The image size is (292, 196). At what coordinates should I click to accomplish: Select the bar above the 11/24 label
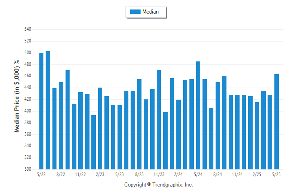coord(237,132)
